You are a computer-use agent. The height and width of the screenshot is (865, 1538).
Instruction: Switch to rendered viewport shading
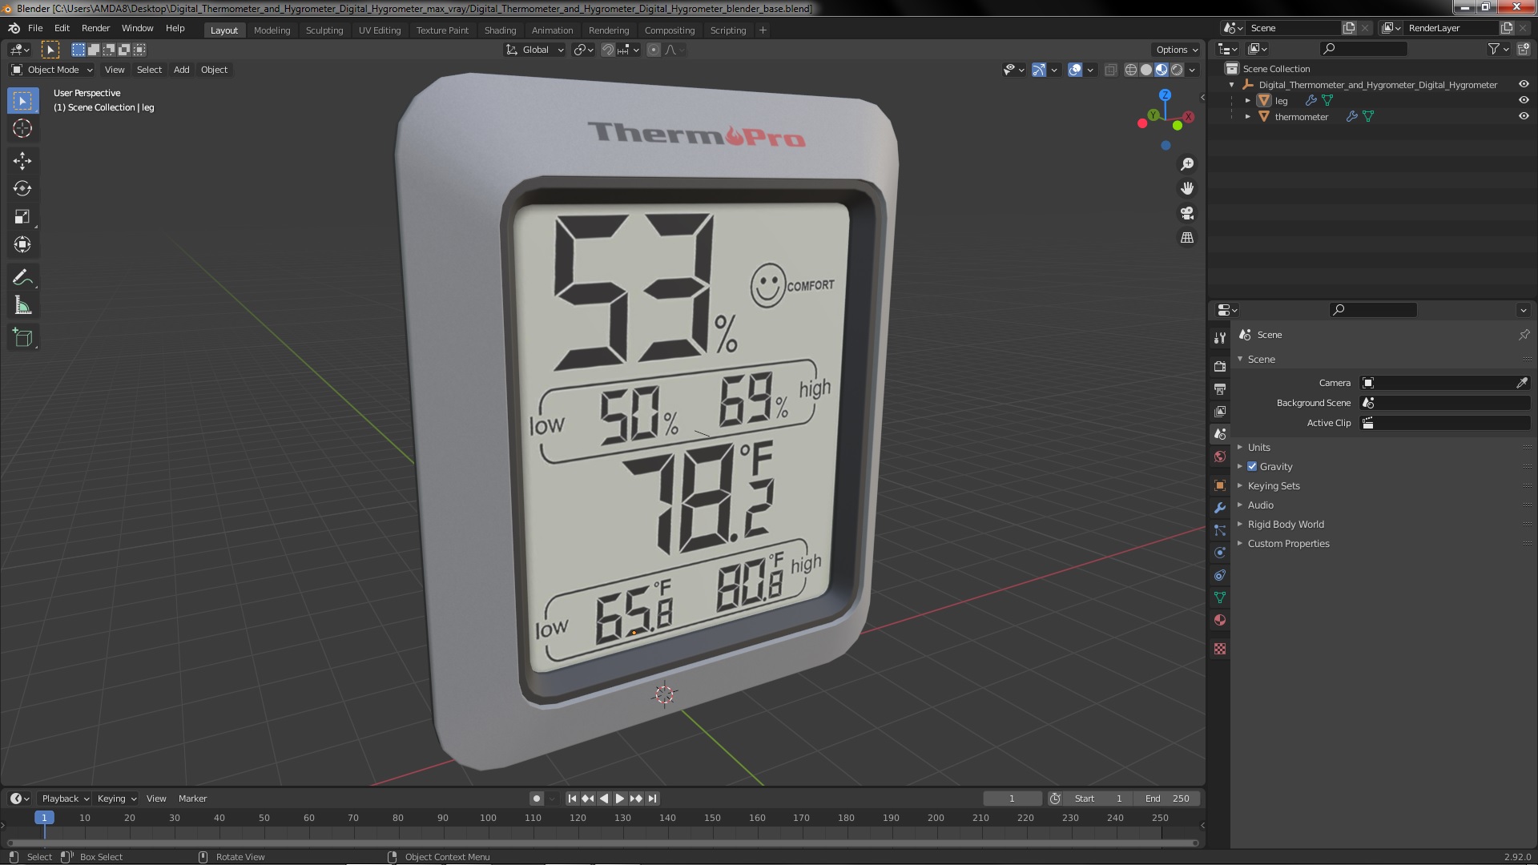click(x=1177, y=70)
